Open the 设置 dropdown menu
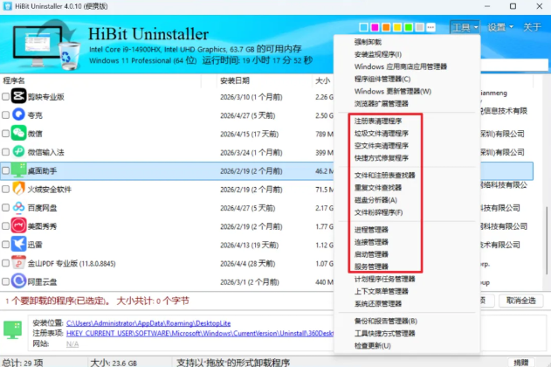This screenshot has height=367, width=551. click(x=500, y=27)
